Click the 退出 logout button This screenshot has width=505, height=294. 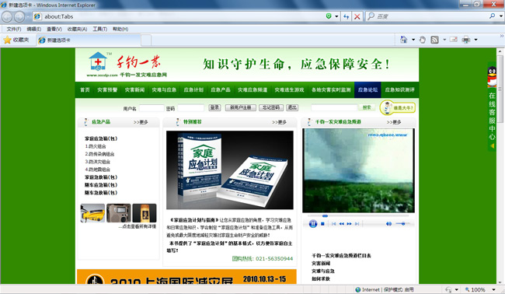(292, 107)
